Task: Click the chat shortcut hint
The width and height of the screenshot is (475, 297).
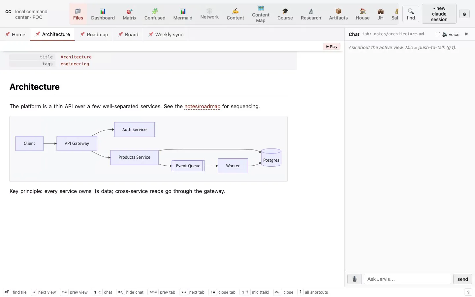Action: click(102, 292)
